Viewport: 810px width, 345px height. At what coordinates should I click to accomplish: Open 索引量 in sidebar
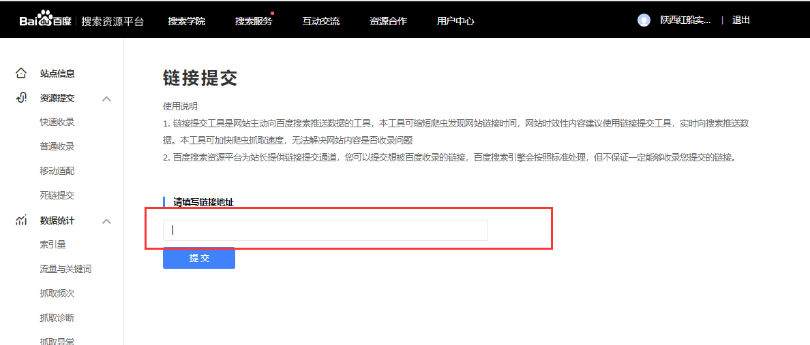[52, 244]
